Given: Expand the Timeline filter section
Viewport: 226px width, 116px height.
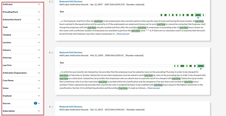Looking at the screenshot, I should (22, 35).
